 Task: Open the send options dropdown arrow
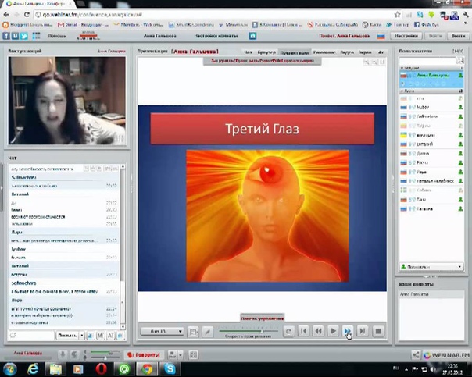tap(82, 335)
